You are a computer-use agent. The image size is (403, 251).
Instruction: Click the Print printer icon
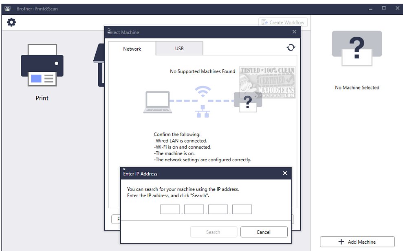(x=42, y=65)
